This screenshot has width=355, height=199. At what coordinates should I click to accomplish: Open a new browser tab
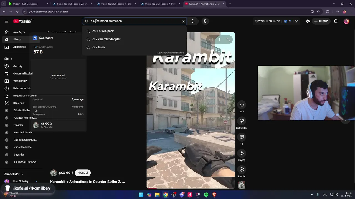coord(230,4)
